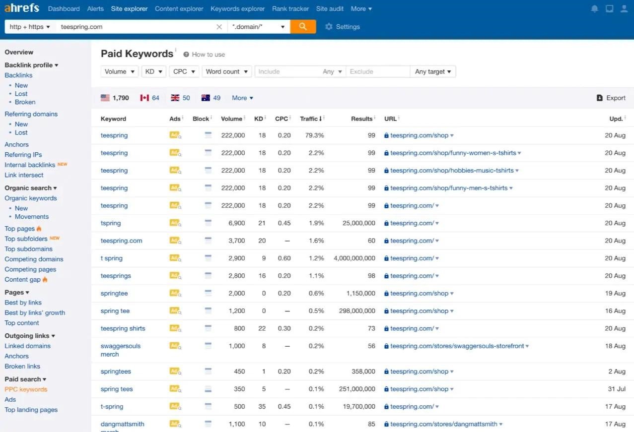The image size is (634, 432).
Task: Open the notifications bell icon
Action: pyautogui.click(x=594, y=9)
